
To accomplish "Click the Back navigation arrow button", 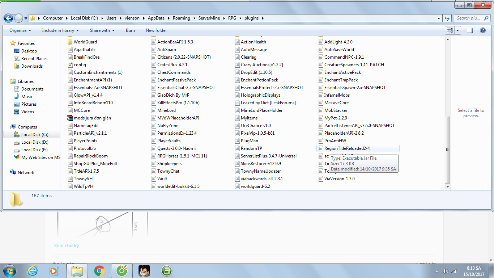I will [9, 18].
